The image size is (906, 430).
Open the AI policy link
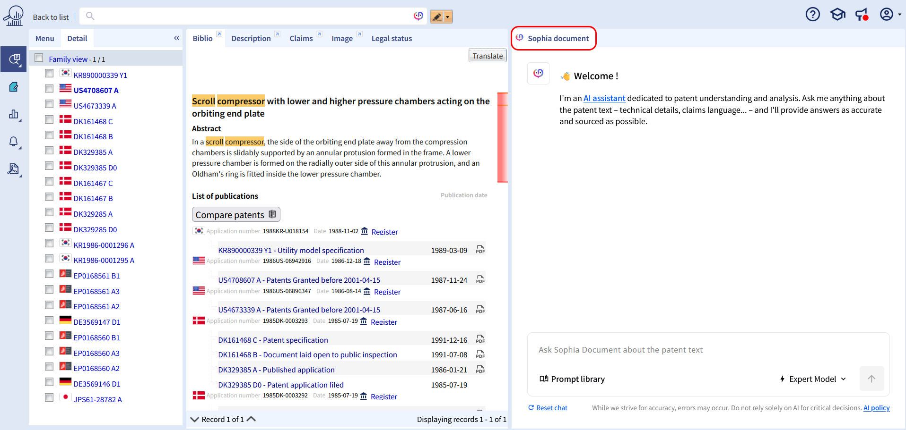click(x=876, y=408)
